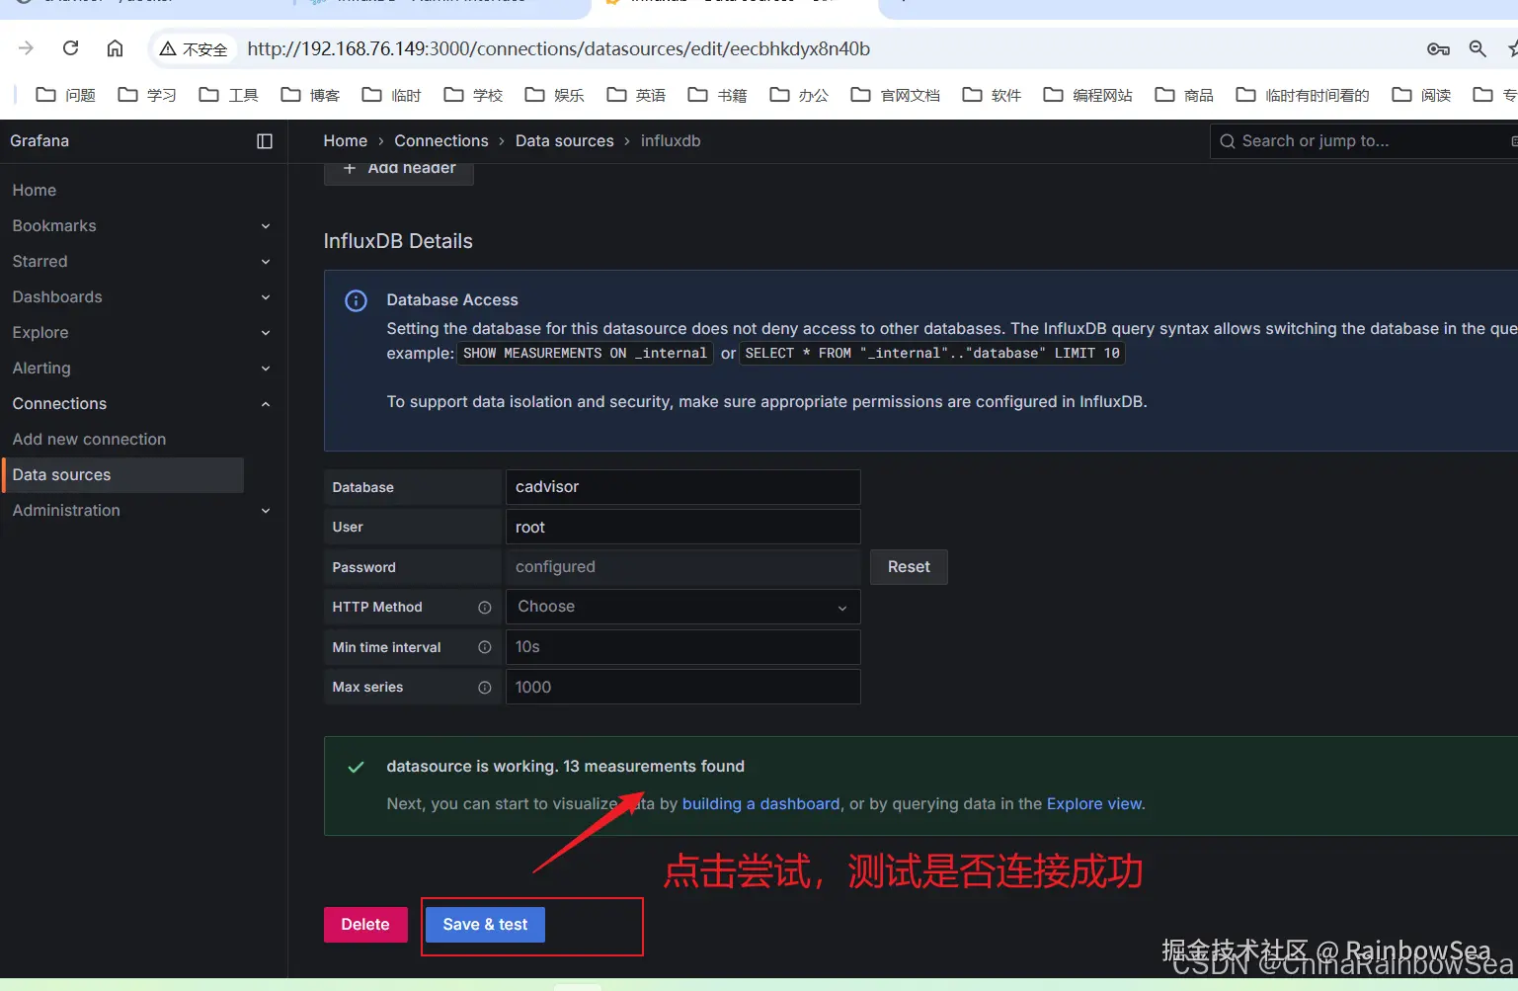Viewport: 1518px width, 991px height.
Task: Click the Min time interval input
Action: [x=682, y=647]
